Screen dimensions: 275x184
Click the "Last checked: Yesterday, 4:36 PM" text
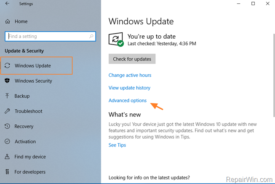(x=162, y=44)
